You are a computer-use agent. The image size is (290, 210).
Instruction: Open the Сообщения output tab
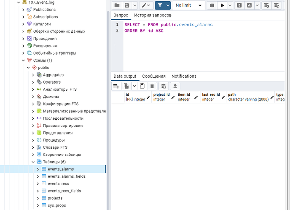154,76
